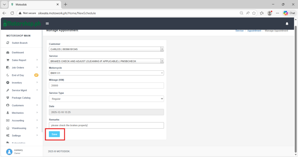Image resolution: width=298 pixels, height=157 pixels.
Task: Toggle the hamburger sidebar menu icon
Action: 47,24
